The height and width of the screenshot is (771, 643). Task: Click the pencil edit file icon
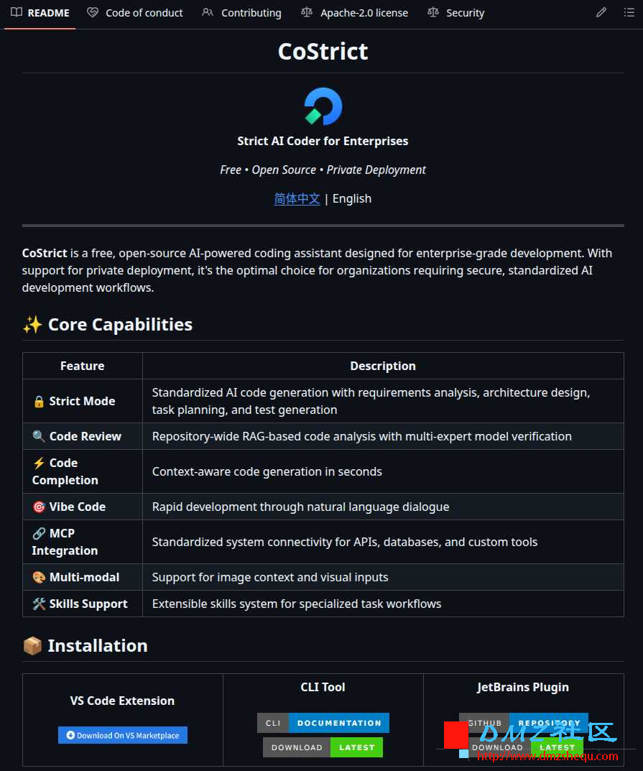601,13
